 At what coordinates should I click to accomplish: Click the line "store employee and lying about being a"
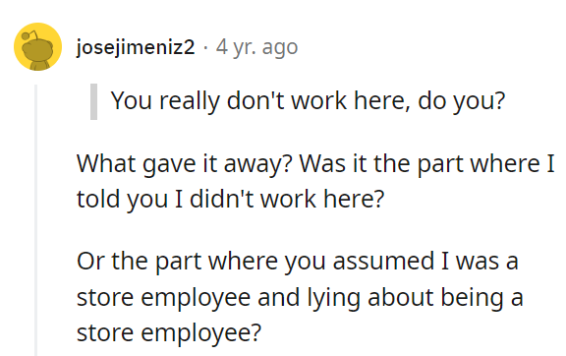click(x=300, y=297)
